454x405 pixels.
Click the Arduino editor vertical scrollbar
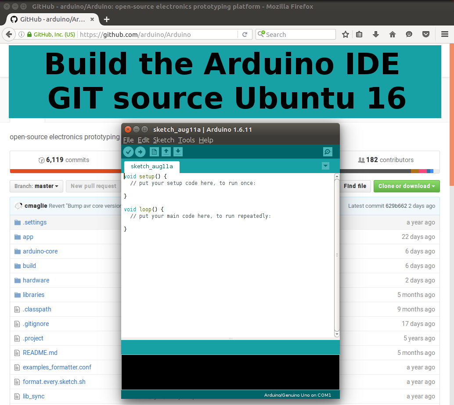click(337, 255)
